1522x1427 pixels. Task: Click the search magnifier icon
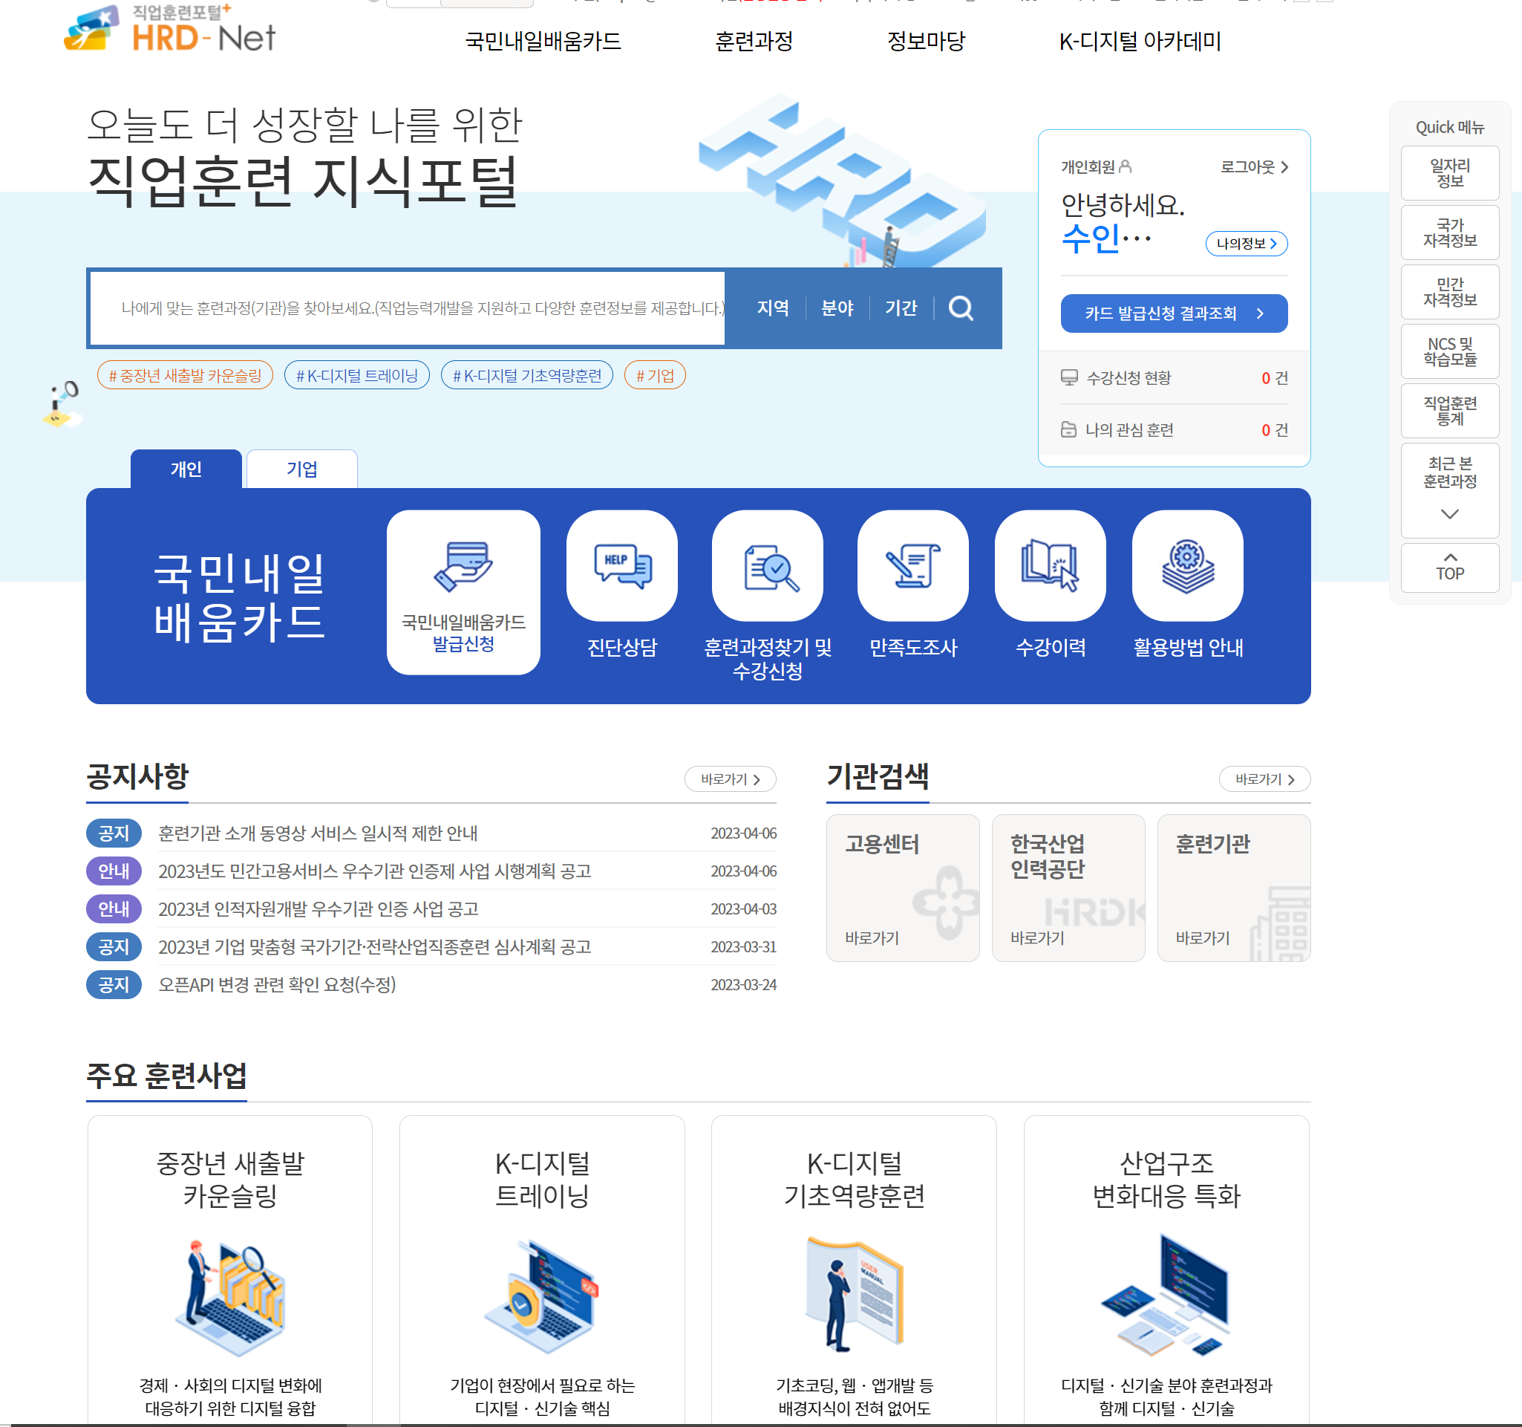point(961,308)
